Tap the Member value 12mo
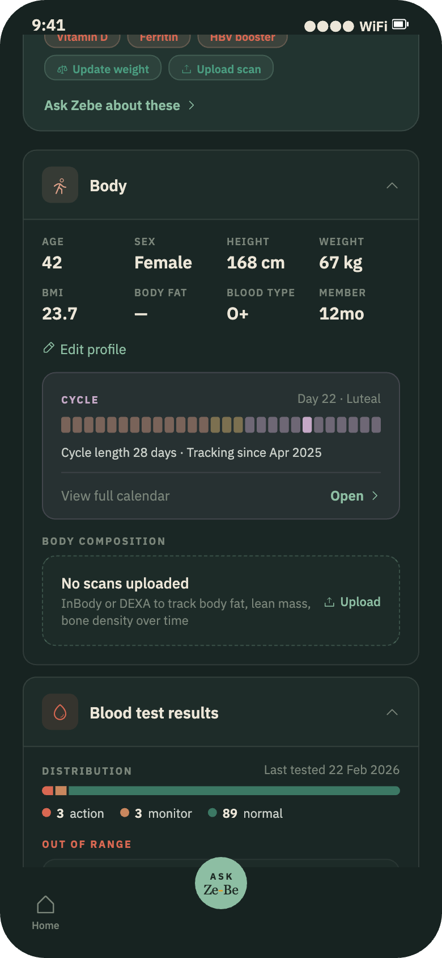 [x=342, y=314]
